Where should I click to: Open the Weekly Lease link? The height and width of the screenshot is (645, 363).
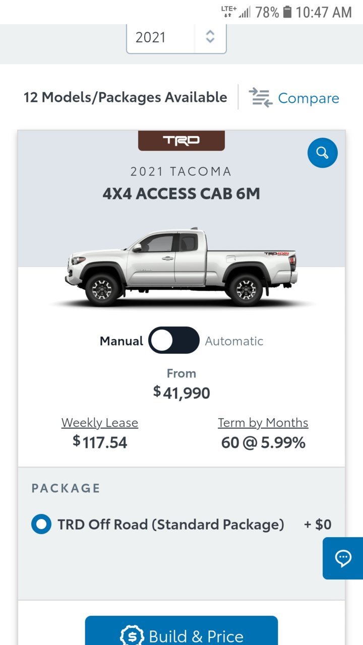click(100, 423)
